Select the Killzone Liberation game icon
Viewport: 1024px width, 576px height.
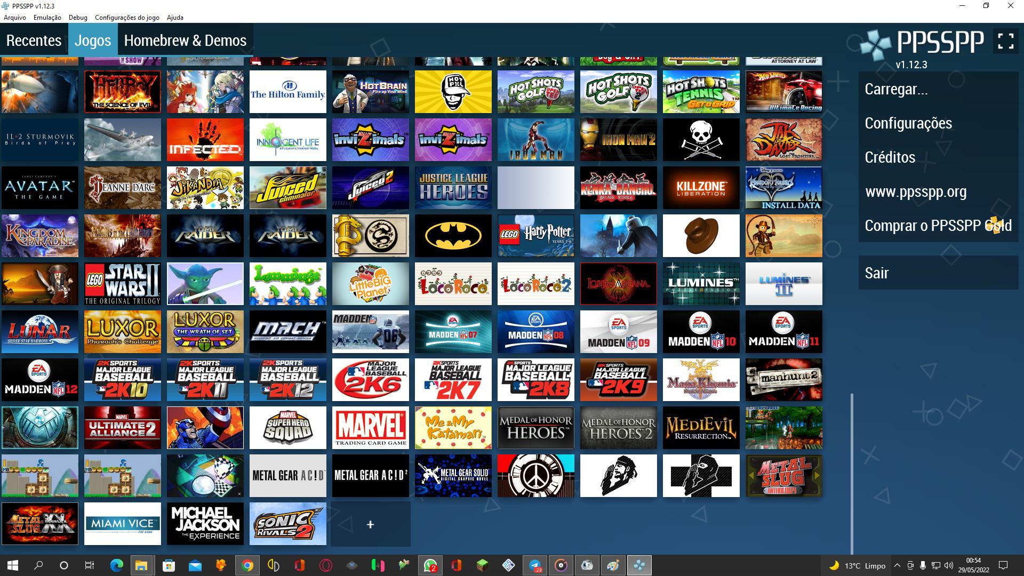point(701,188)
